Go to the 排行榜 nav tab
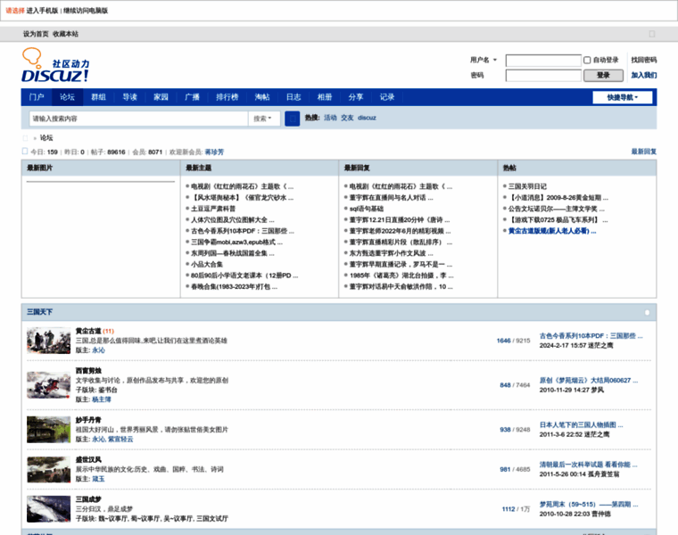 [x=227, y=97]
